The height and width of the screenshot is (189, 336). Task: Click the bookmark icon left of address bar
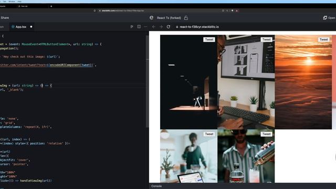[94, 10]
